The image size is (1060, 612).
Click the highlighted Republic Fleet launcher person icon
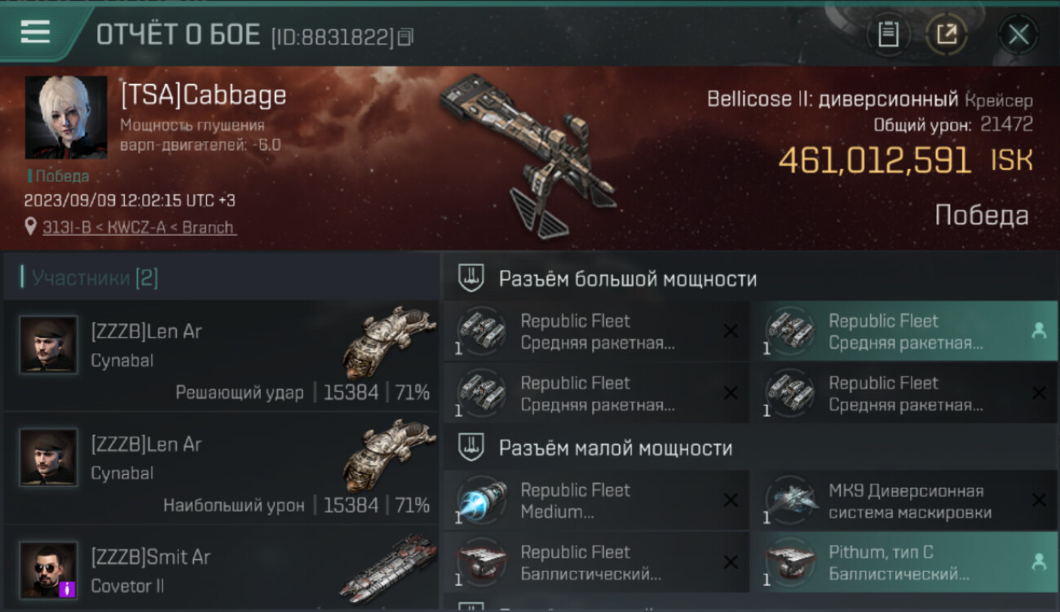1039,330
